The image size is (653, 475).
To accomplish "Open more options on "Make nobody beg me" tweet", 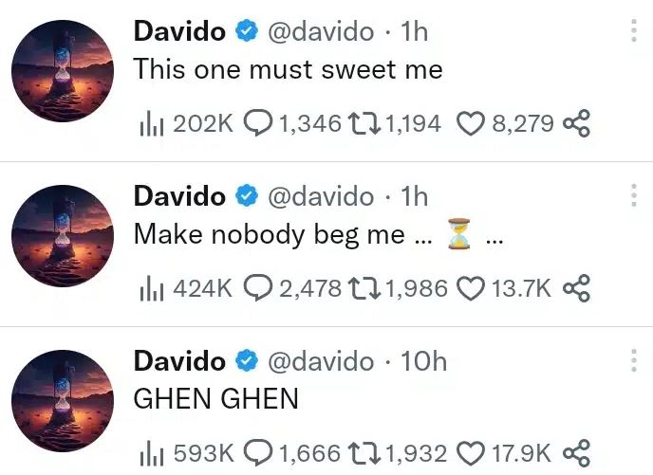I will [634, 195].
